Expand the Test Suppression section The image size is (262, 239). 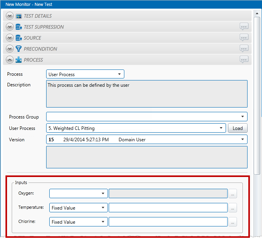10,27
